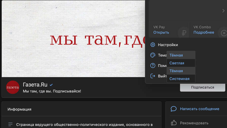Select Светлая theme option
227x128 pixels.
pyautogui.click(x=181, y=63)
